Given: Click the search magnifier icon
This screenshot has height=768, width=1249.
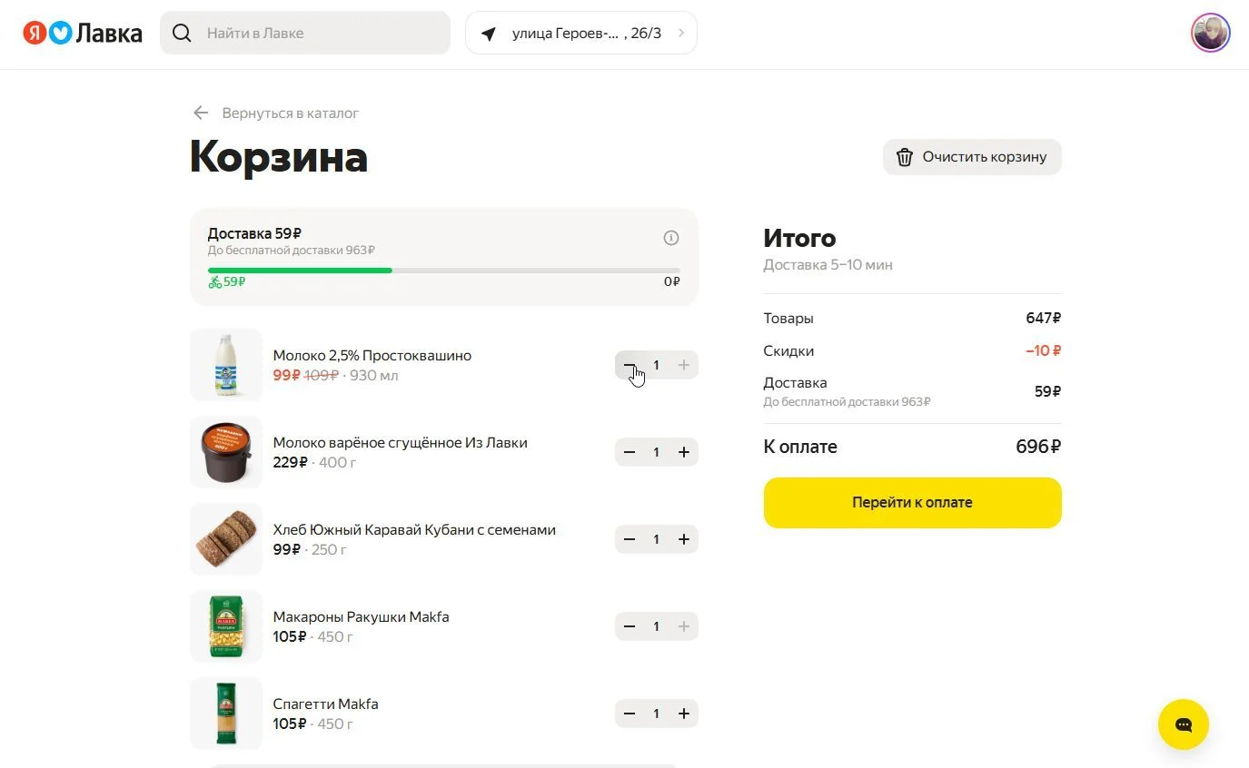Looking at the screenshot, I should [x=182, y=34].
